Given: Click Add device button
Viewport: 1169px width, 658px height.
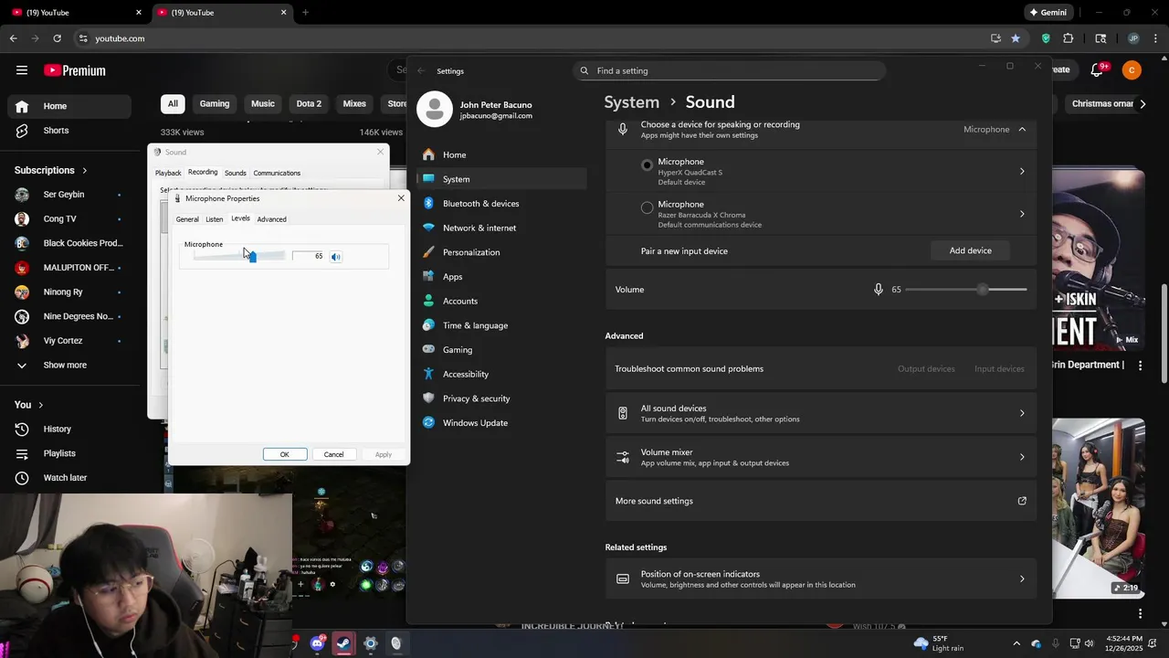Looking at the screenshot, I should (970, 250).
